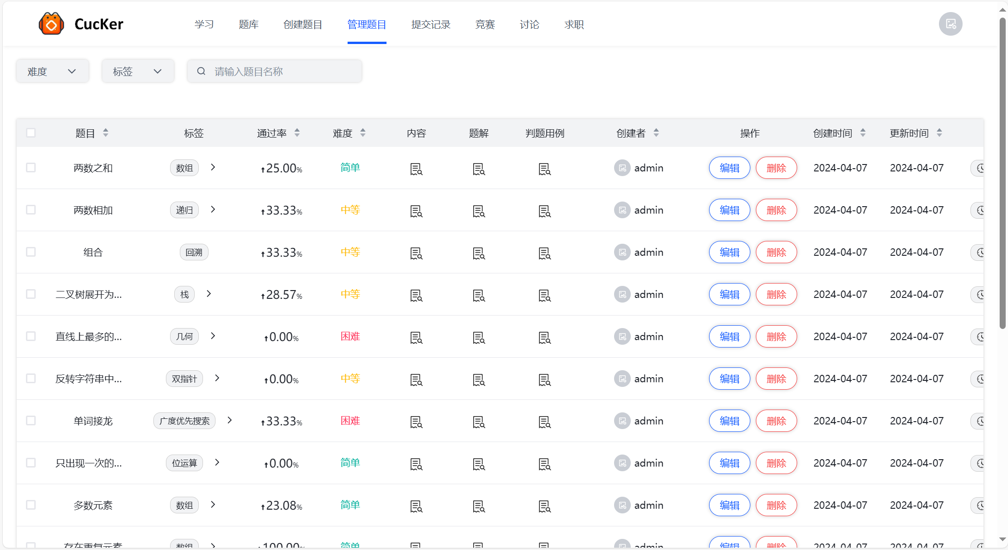Image resolution: width=1008 pixels, height=550 pixels.
Task: Expand tags chevron beside 栈 tag
Action: pos(209,294)
